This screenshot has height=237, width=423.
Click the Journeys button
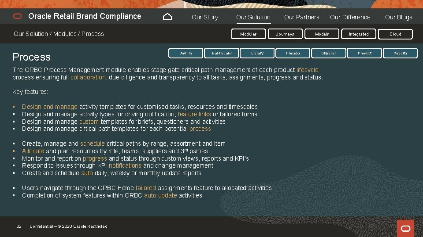[x=285, y=34]
